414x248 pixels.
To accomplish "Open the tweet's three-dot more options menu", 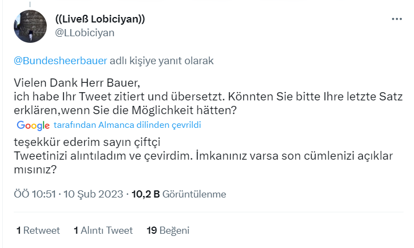I will 397,19.
